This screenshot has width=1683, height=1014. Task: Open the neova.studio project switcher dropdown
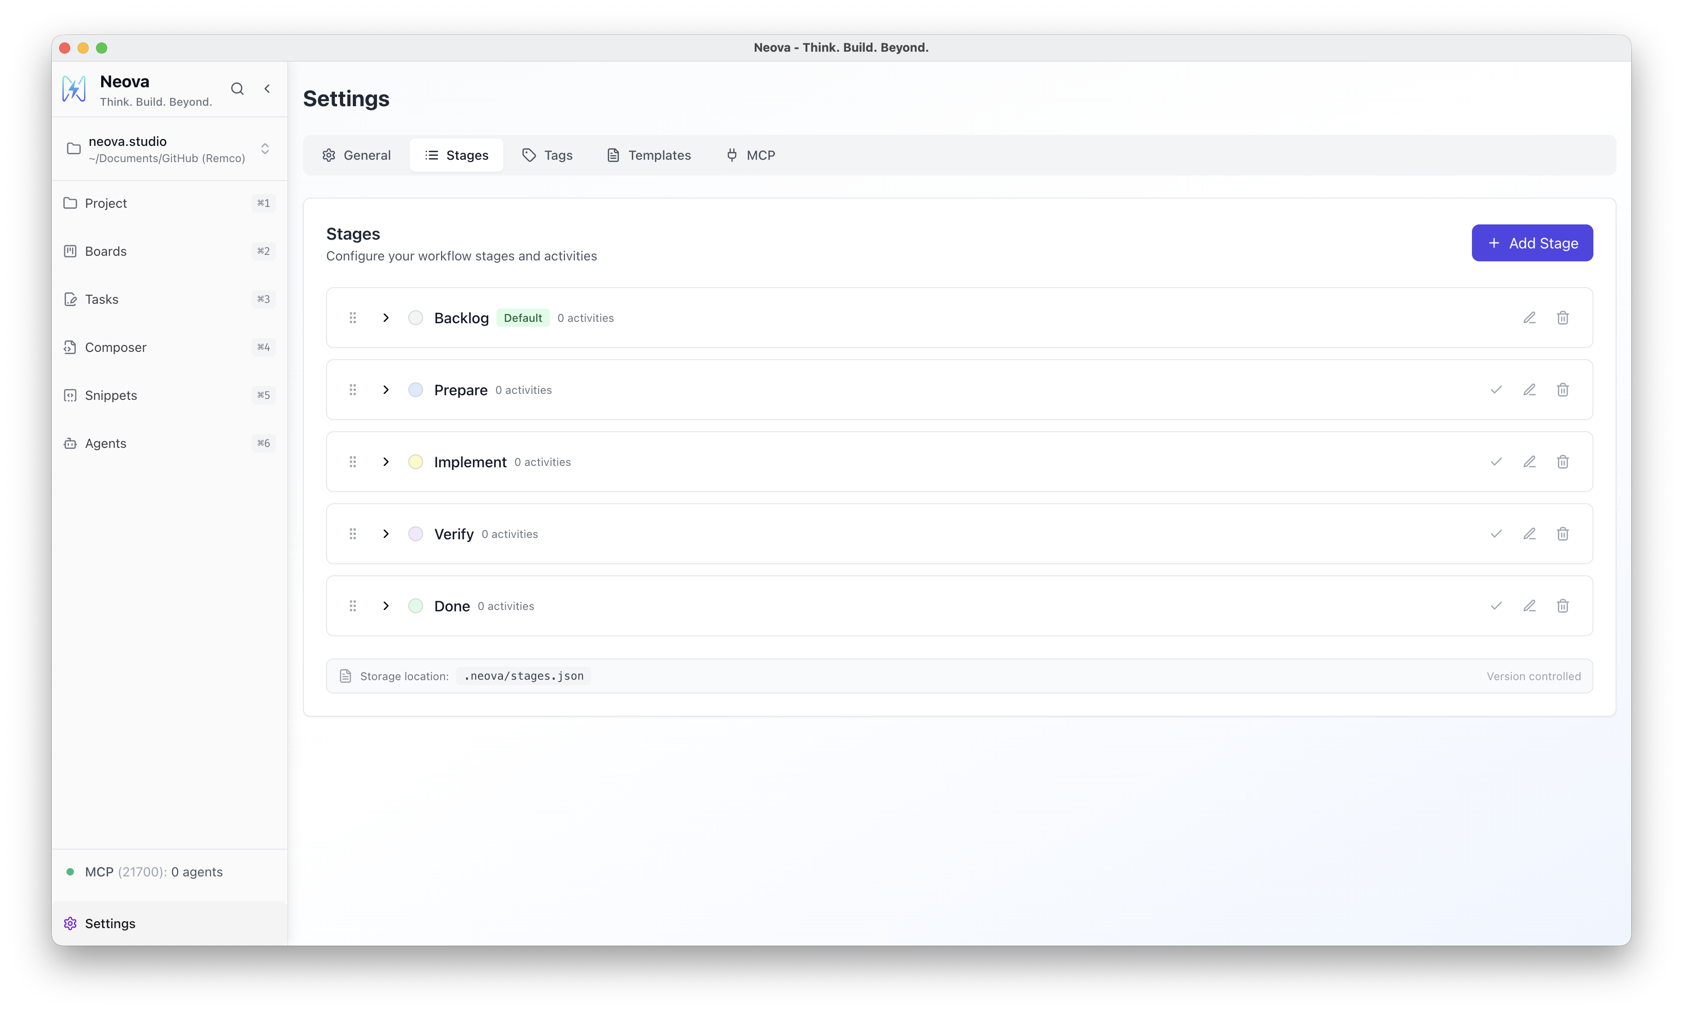click(x=264, y=149)
